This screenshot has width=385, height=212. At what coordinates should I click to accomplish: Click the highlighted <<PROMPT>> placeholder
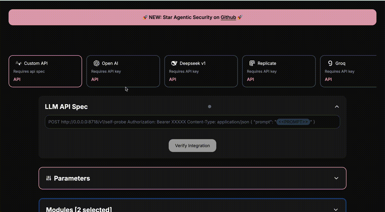tap(293, 122)
